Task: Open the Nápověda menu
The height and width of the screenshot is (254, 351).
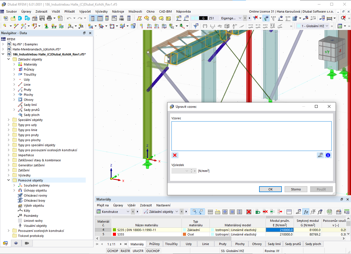Action: coord(183,11)
